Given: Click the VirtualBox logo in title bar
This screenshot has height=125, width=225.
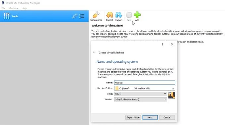Looking at the screenshot, I should (x=3, y=3).
